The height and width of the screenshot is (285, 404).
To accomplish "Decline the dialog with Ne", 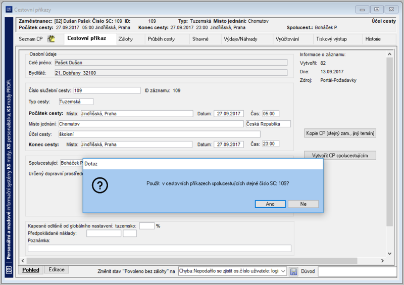I will [x=304, y=204].
